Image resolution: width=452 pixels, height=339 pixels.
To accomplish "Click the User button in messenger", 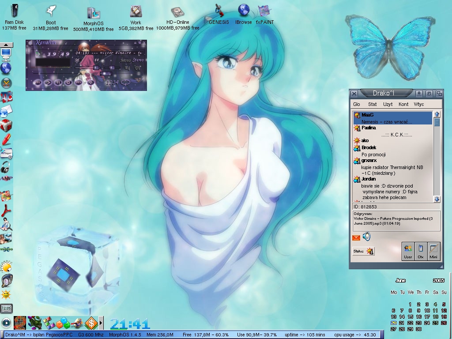I will click(408, 252).
